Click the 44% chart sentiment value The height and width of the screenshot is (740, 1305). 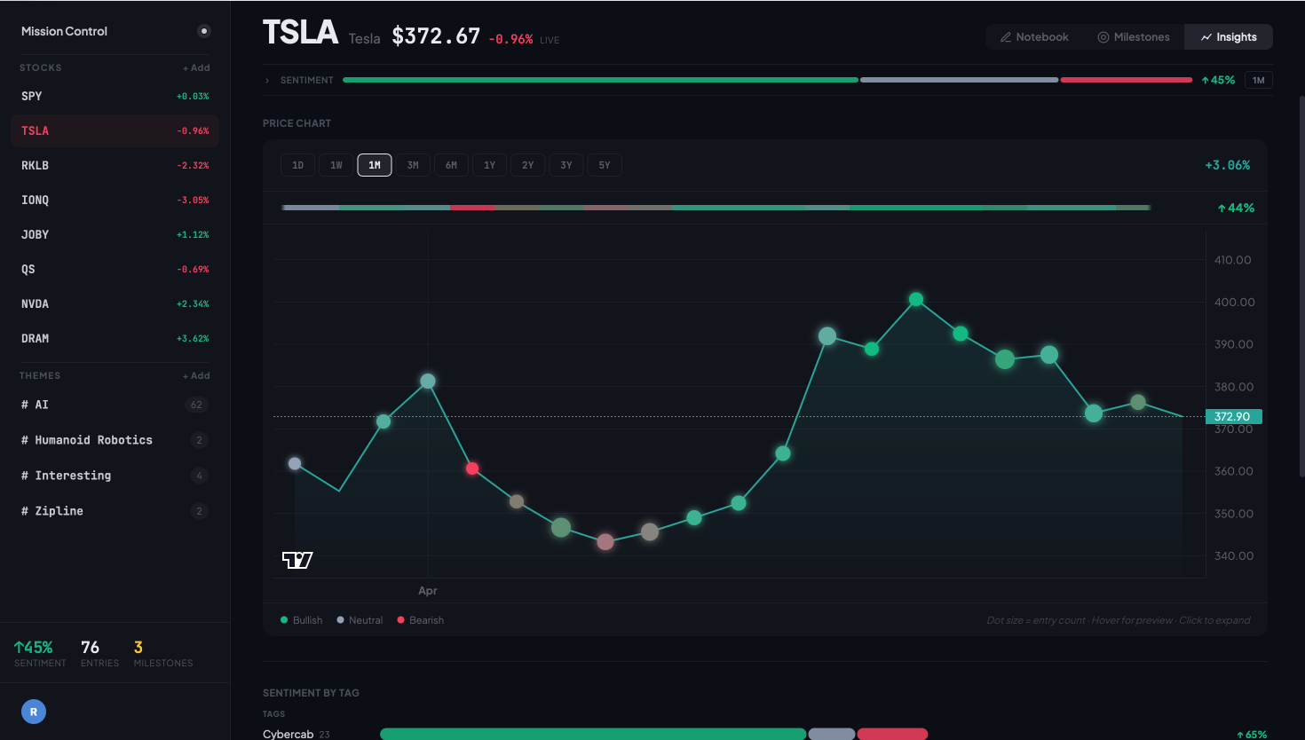click(1236, 208)
